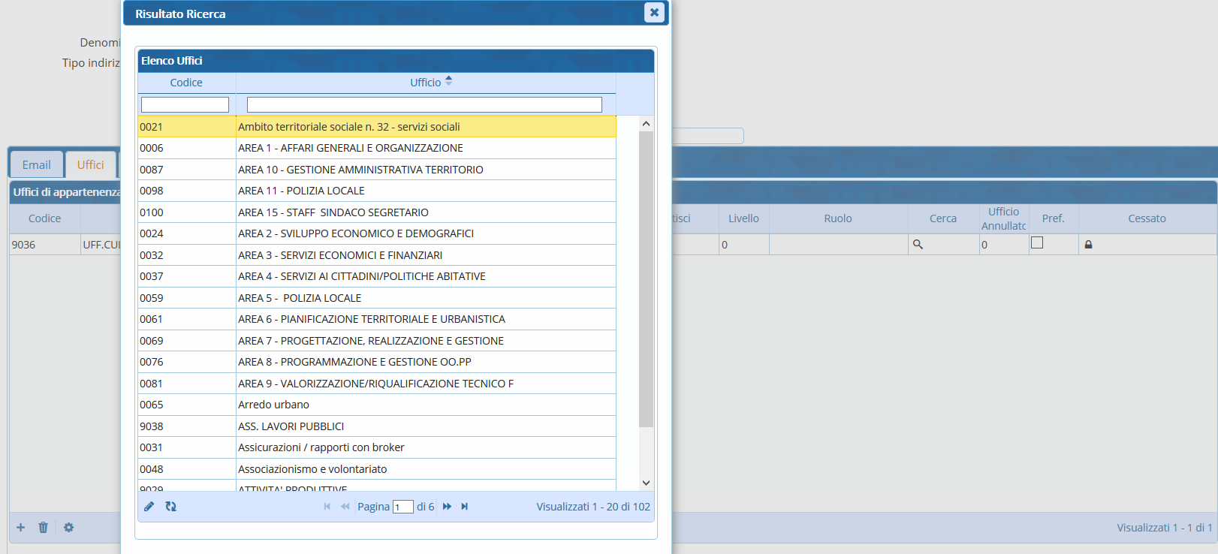Go to the previous results page
The image size is (1218, 554).
345,507
